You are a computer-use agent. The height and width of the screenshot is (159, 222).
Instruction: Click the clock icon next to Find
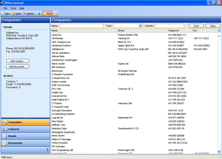coord(56,13)
